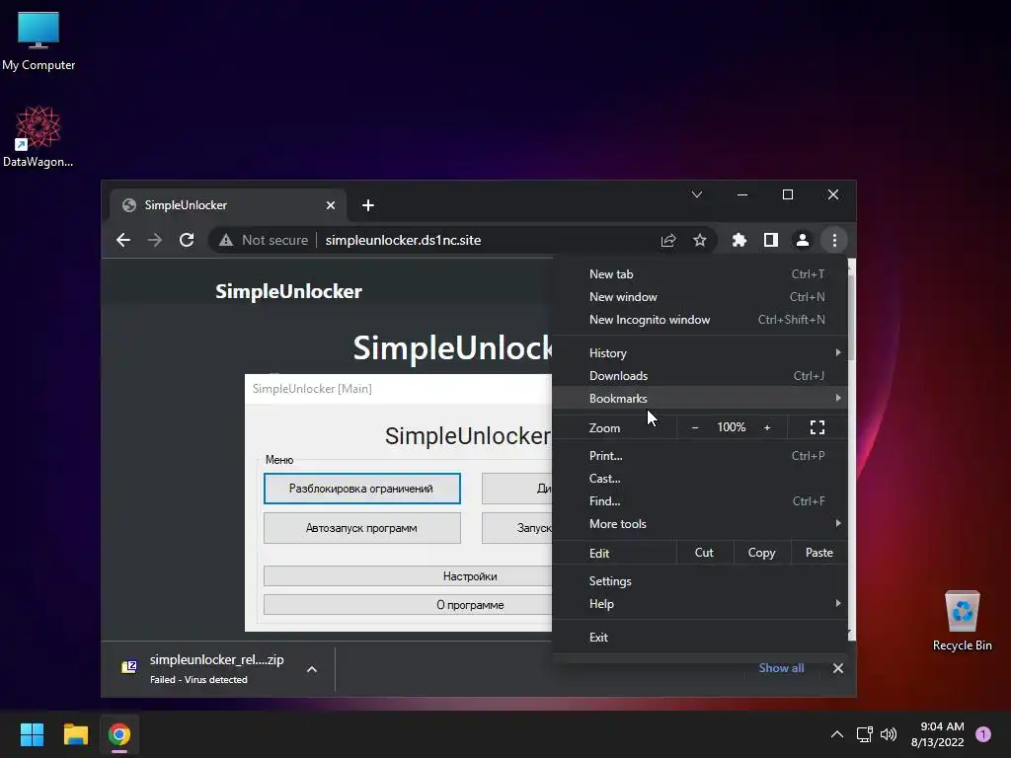Open the clock and date
Screen dimensions: 1011x758
938,734
